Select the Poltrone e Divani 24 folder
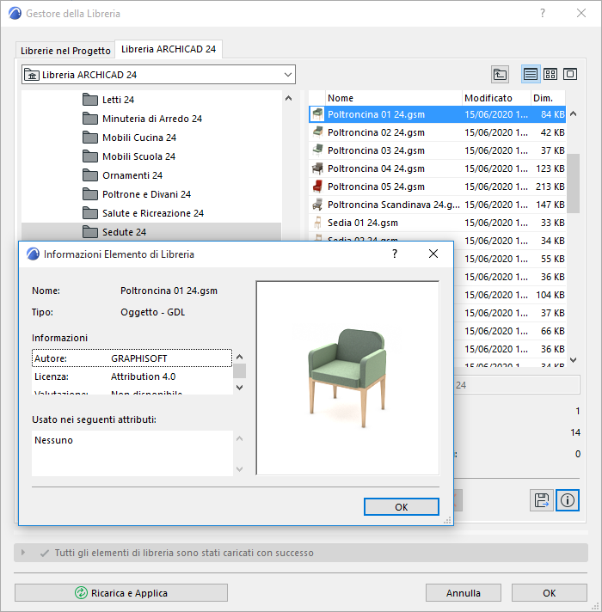Viewport: 602px width, 612px height. pyautogui.click(x=146, y=194)
